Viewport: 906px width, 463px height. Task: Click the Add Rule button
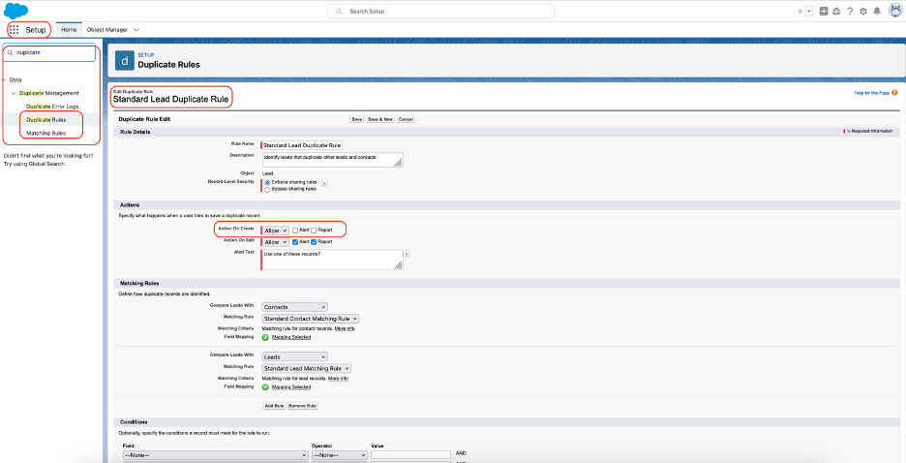click(274, 406)
